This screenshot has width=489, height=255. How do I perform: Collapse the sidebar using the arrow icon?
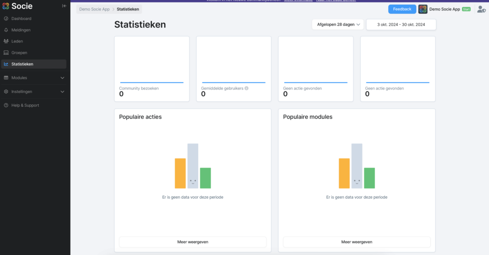[64, 6]
